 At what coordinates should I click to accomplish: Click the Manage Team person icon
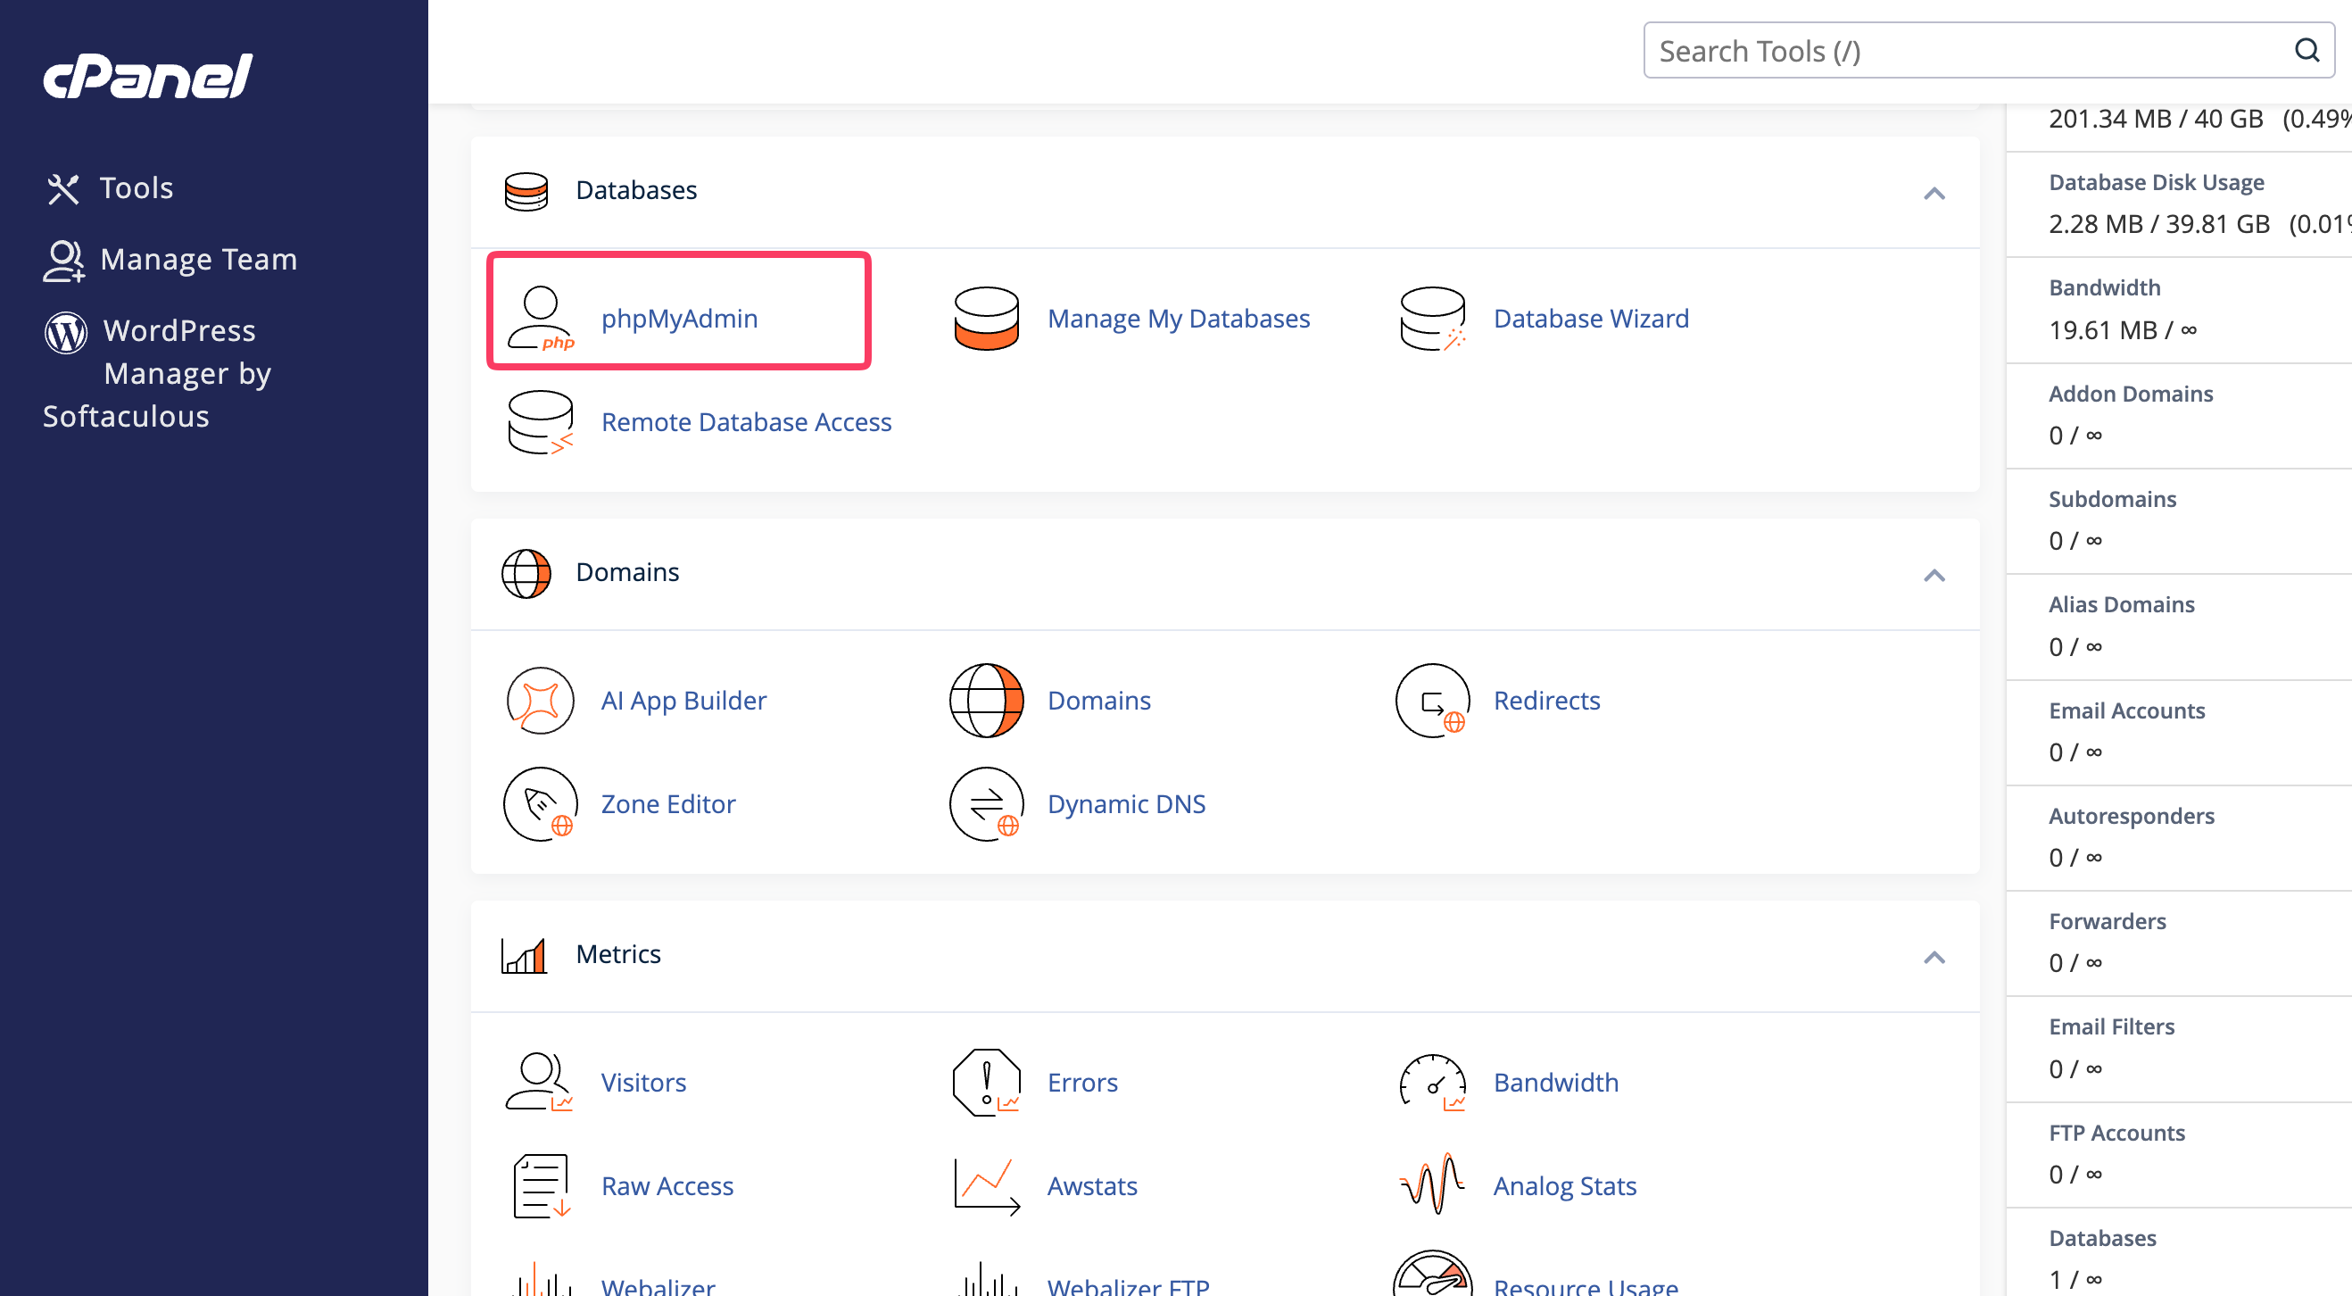pyautogui.click(x=64, y=261)
